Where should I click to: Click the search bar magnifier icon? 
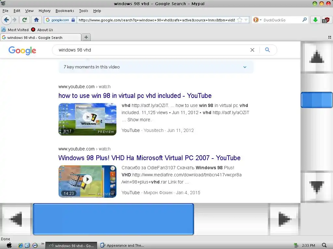304,20
